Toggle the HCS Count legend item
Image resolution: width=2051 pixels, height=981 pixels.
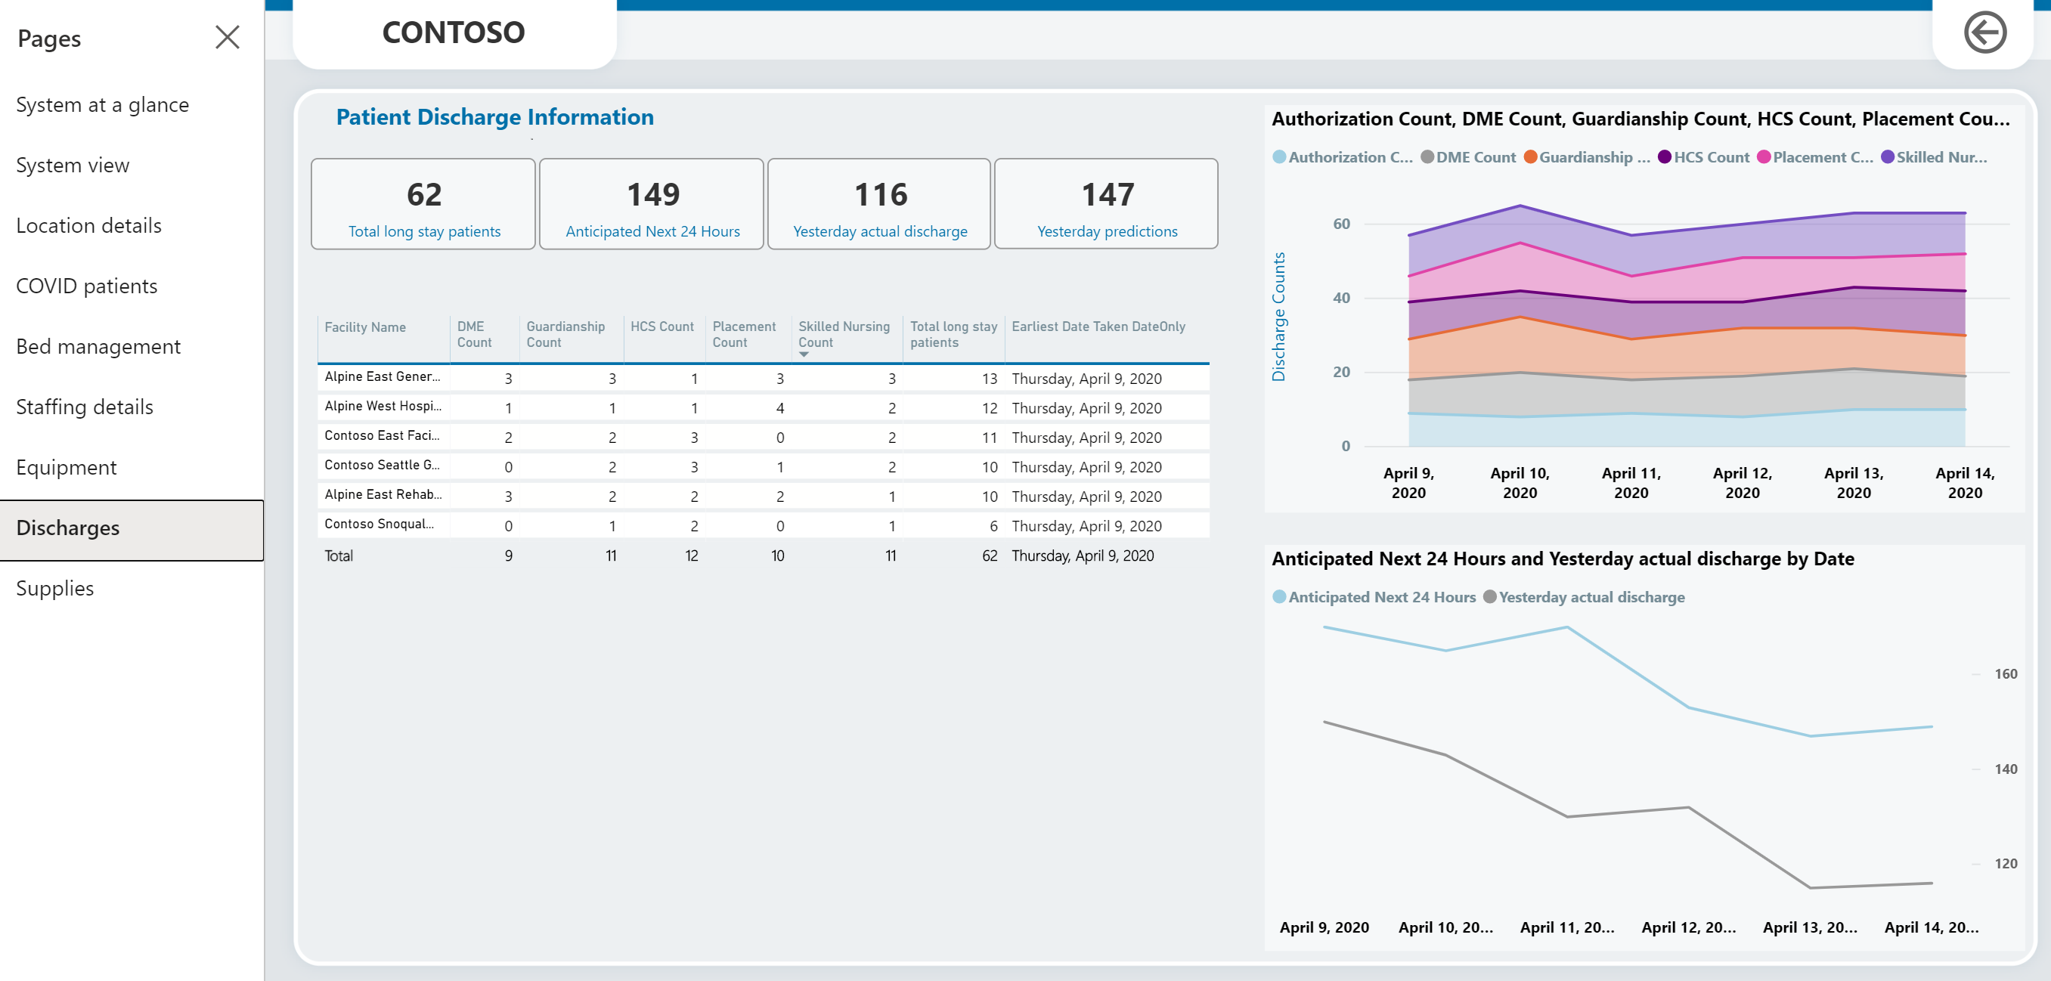coord(1710,157)
